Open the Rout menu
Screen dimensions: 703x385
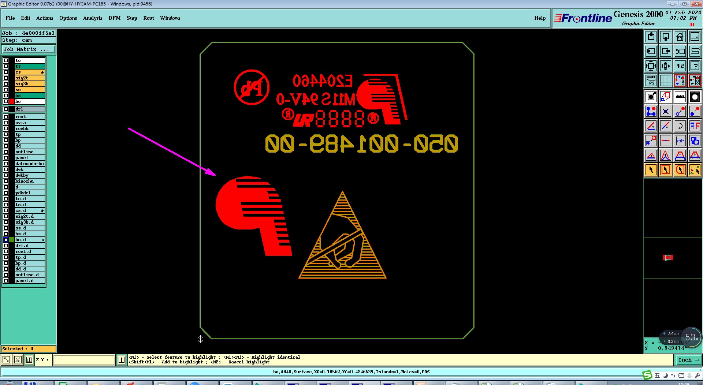coord(149,18)
